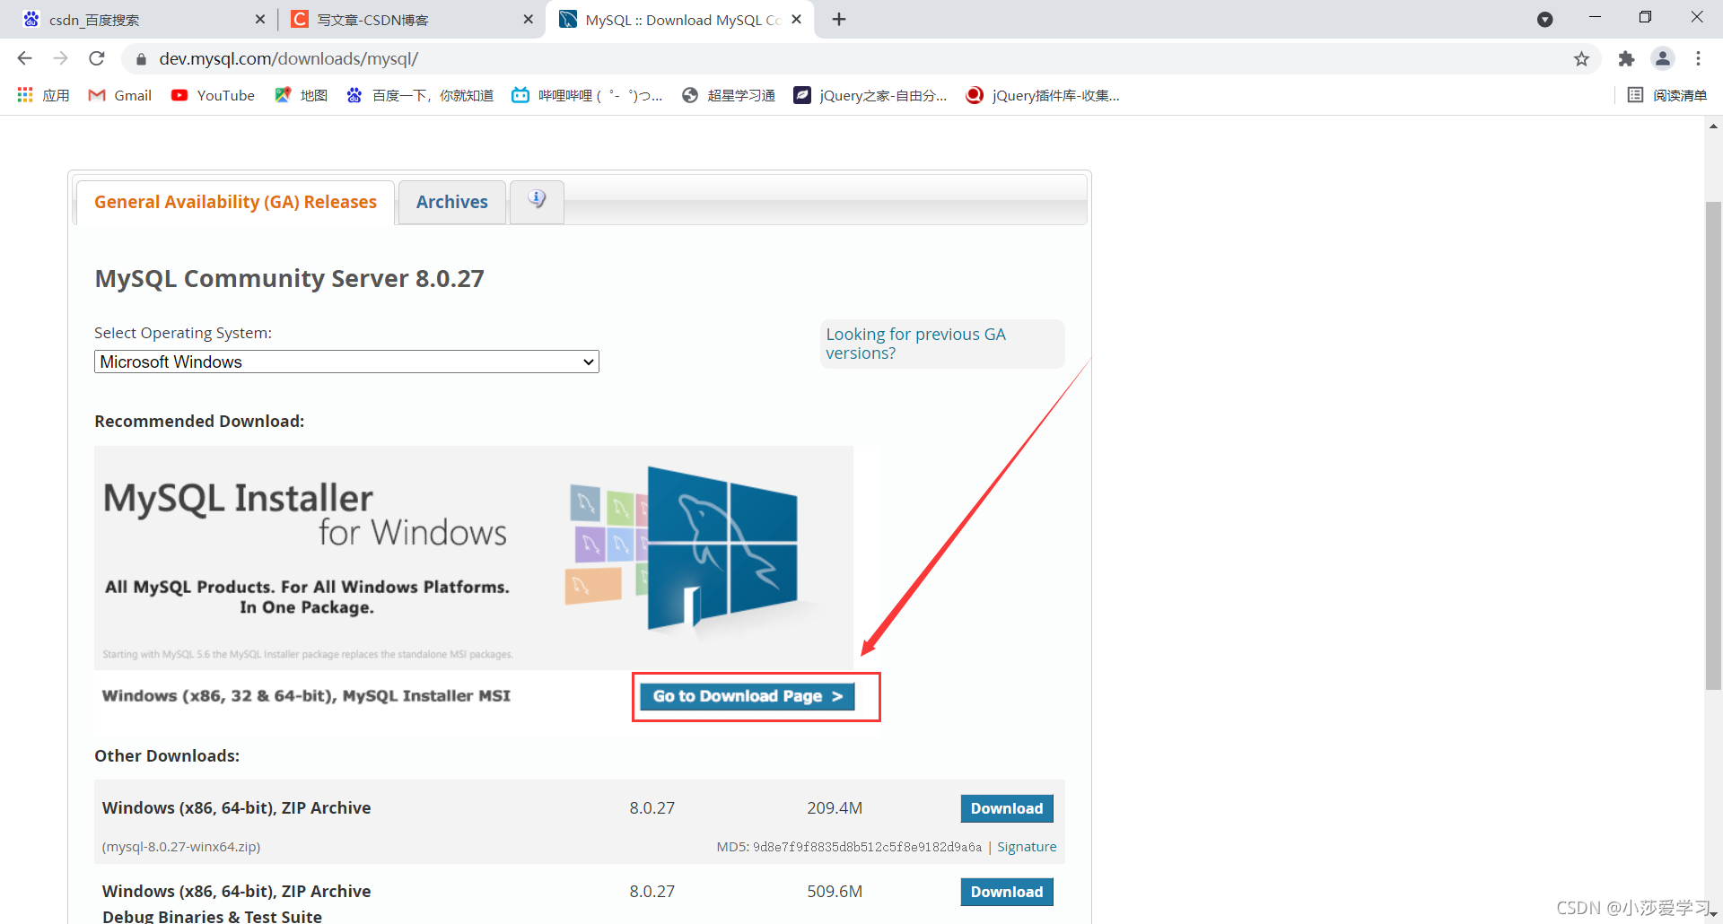This screenshot has height=924, width=1723.
Task: Open the Chrome profile avatar
Action: (x=1663, y=59)
